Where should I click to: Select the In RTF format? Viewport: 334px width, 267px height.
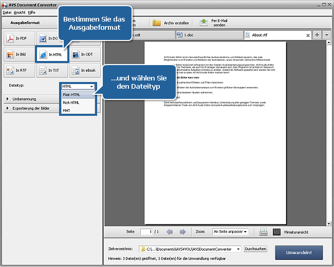pos(17,70)
